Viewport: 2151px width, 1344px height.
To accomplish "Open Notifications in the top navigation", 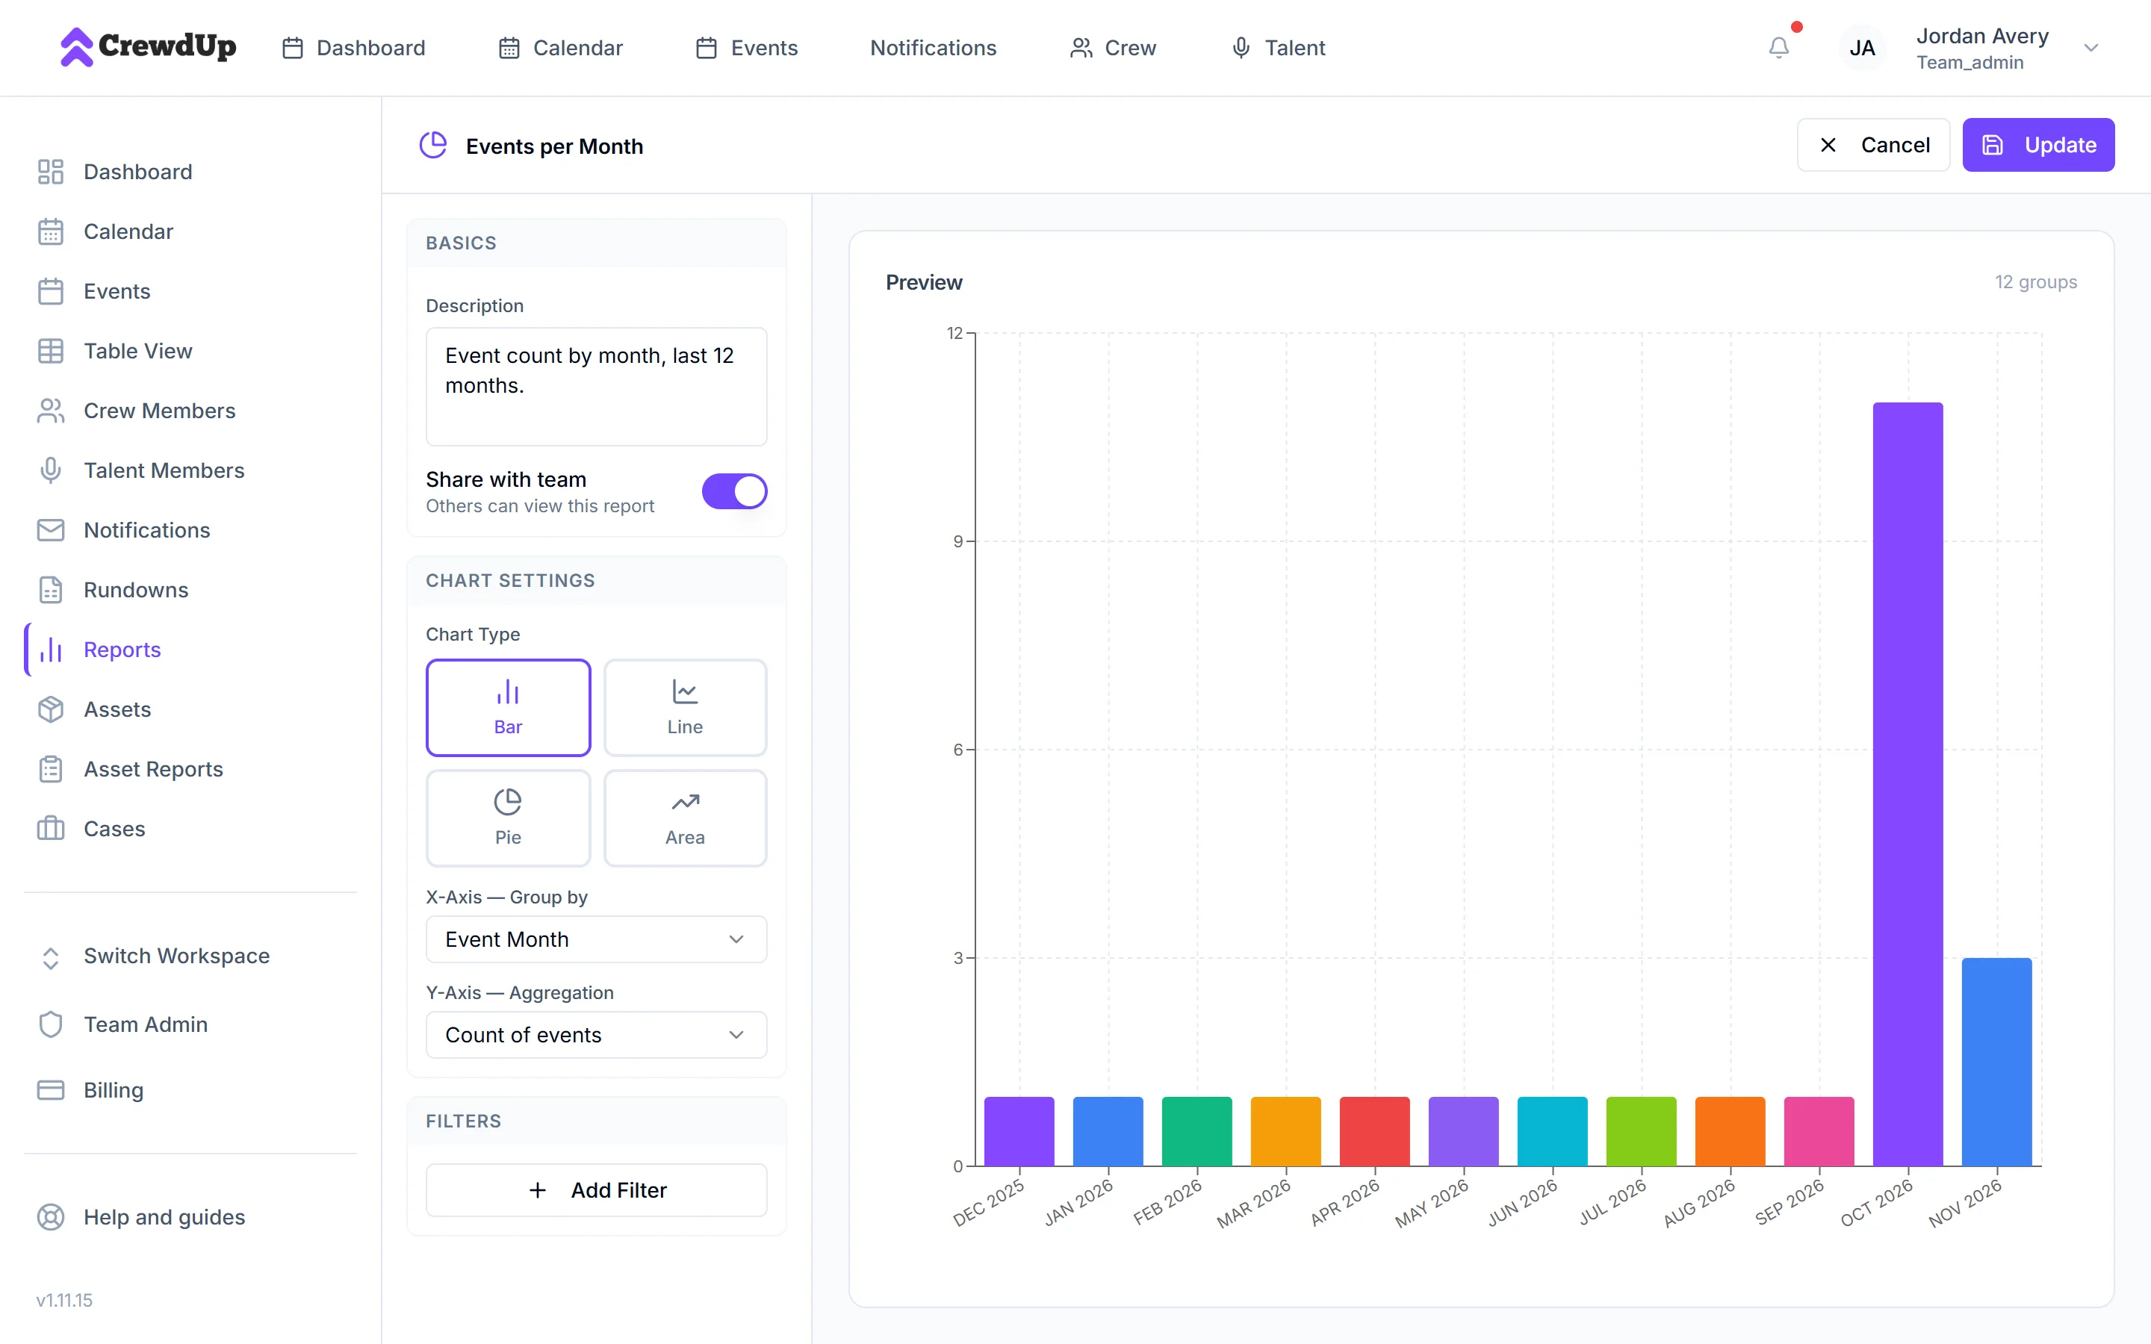I will click(934, 48).
